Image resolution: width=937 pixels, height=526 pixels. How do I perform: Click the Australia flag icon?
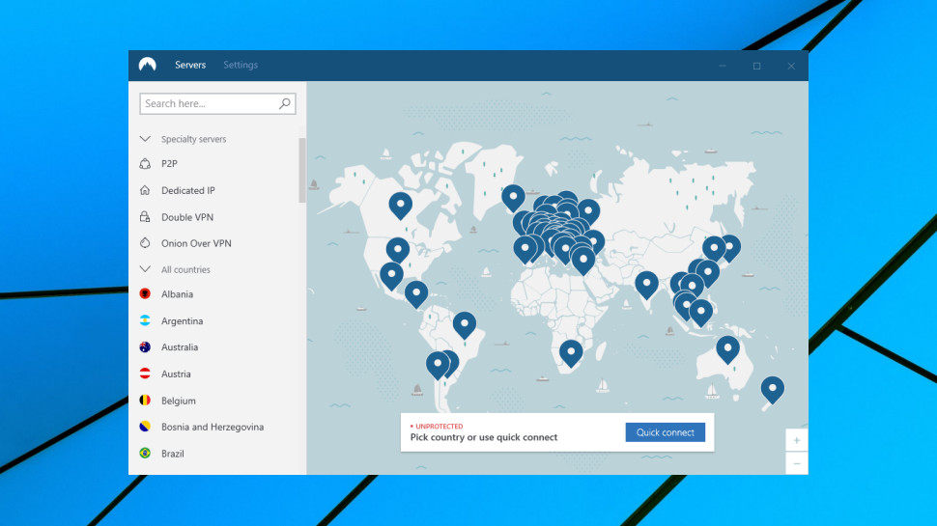[x=145, y=346]
